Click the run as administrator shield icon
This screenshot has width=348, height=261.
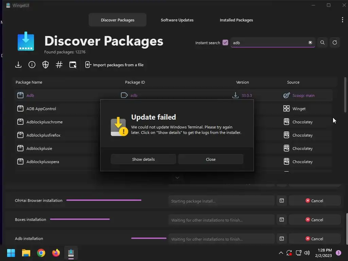pos(46,65)
